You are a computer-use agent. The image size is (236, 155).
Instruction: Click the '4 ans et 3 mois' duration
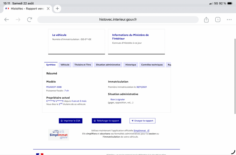coord(79,101)
